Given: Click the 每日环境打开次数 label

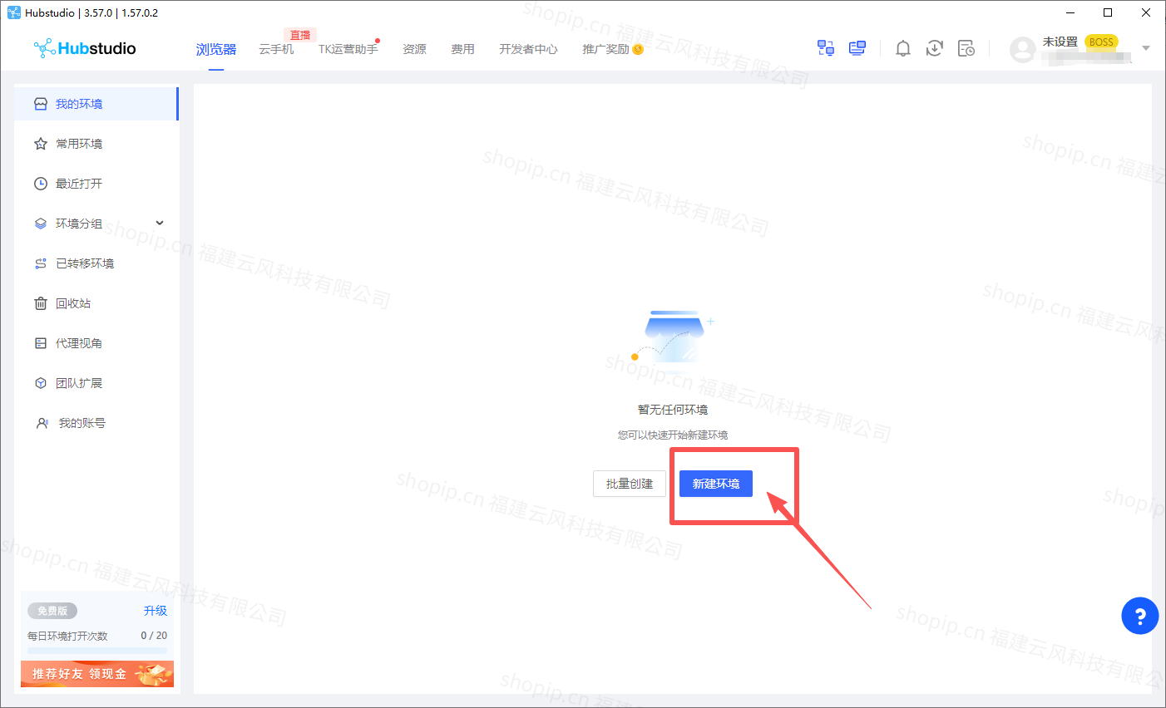Looking at the screenshot, I should (x=67, y=636).
